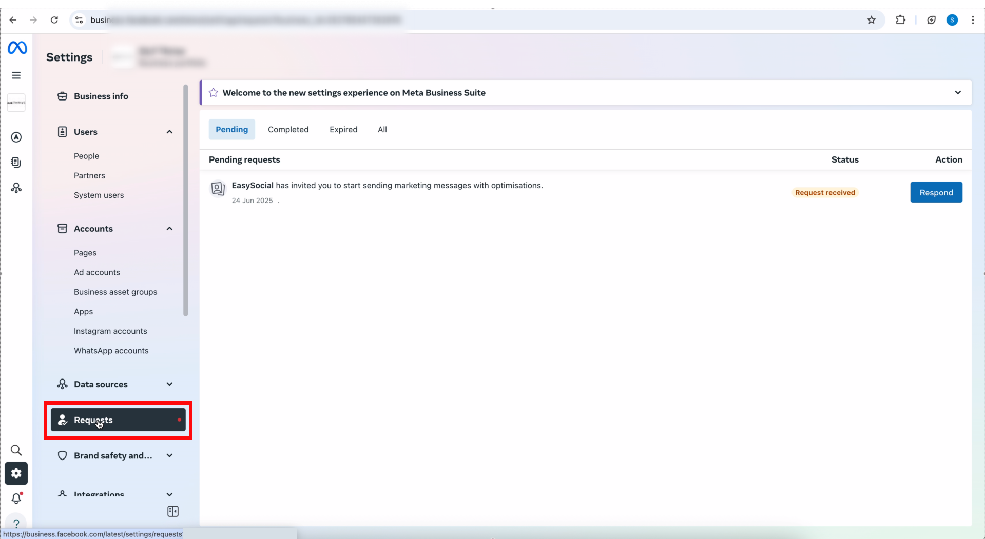Go forward with browser forward arrow
This screenshot has width=985, height=539.
click(33, 20)
